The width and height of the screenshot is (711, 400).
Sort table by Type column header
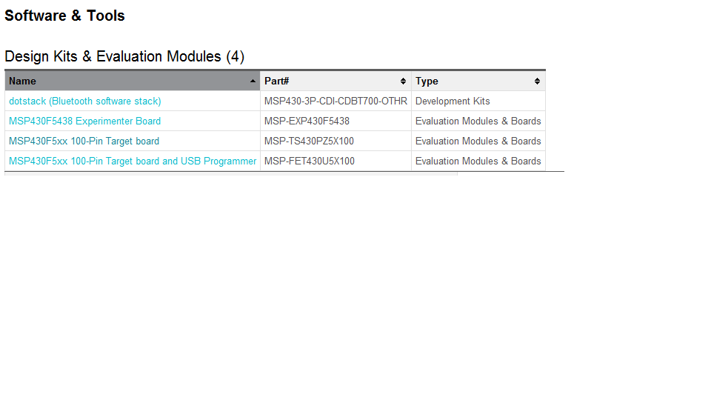(478, 81)
